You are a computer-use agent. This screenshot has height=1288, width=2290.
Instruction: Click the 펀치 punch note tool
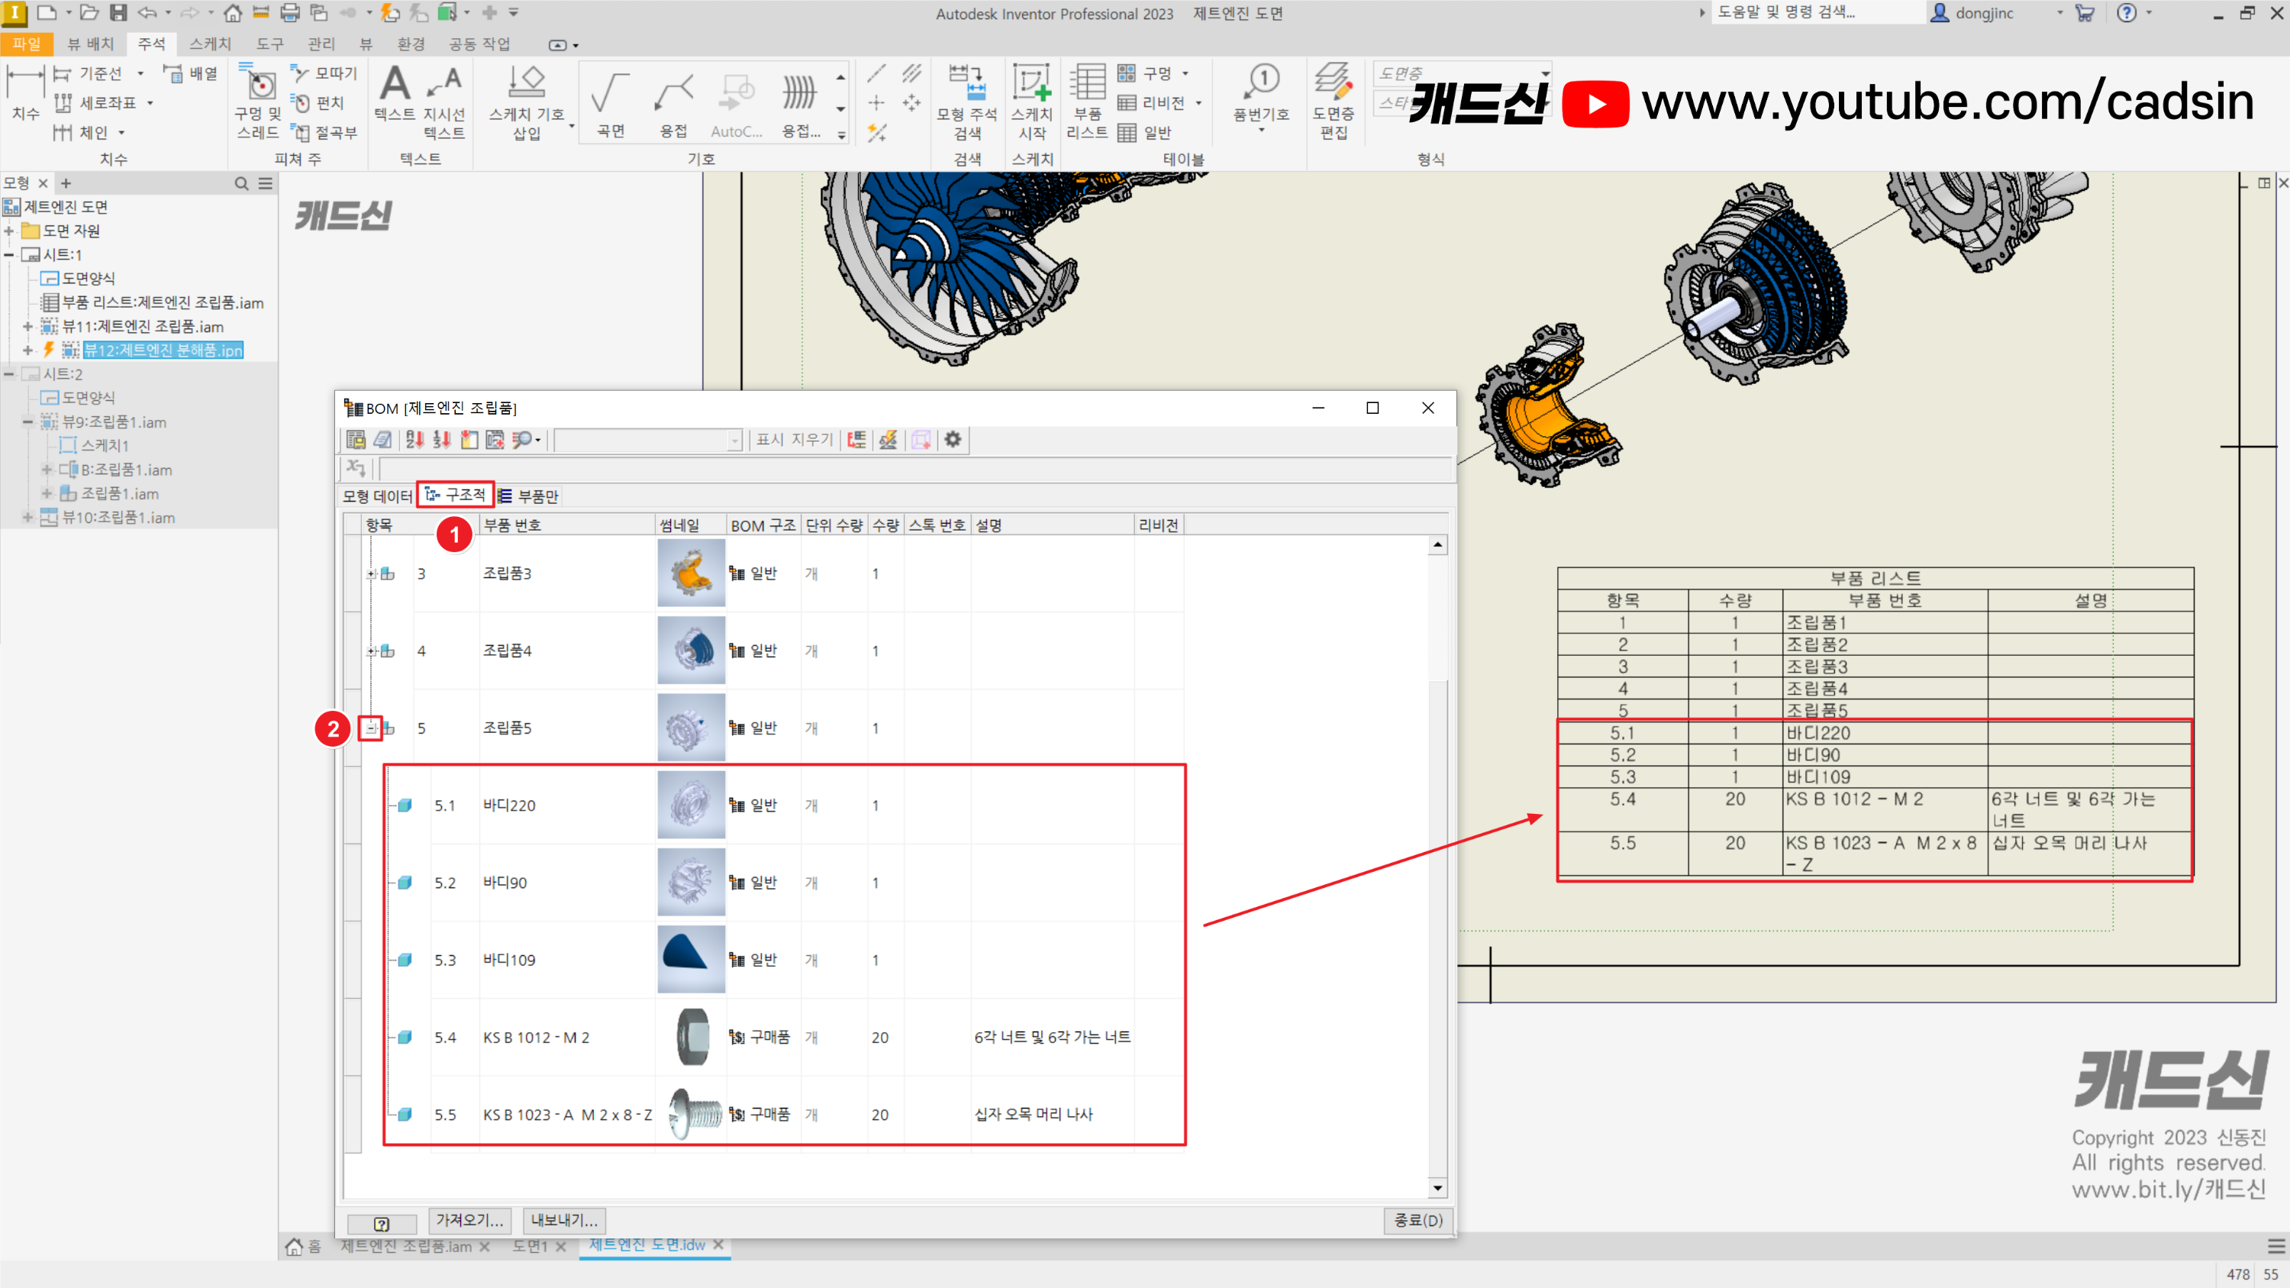point(318,102)
